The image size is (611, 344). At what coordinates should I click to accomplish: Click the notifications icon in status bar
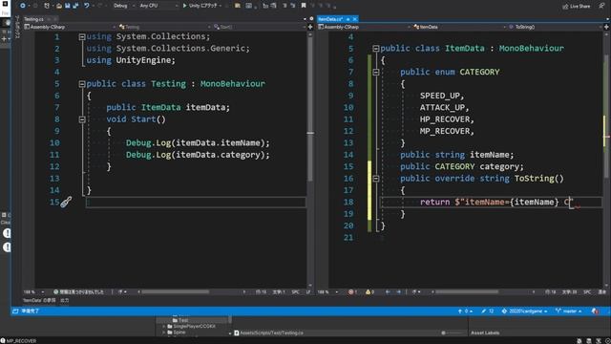(x=595, y=311)
